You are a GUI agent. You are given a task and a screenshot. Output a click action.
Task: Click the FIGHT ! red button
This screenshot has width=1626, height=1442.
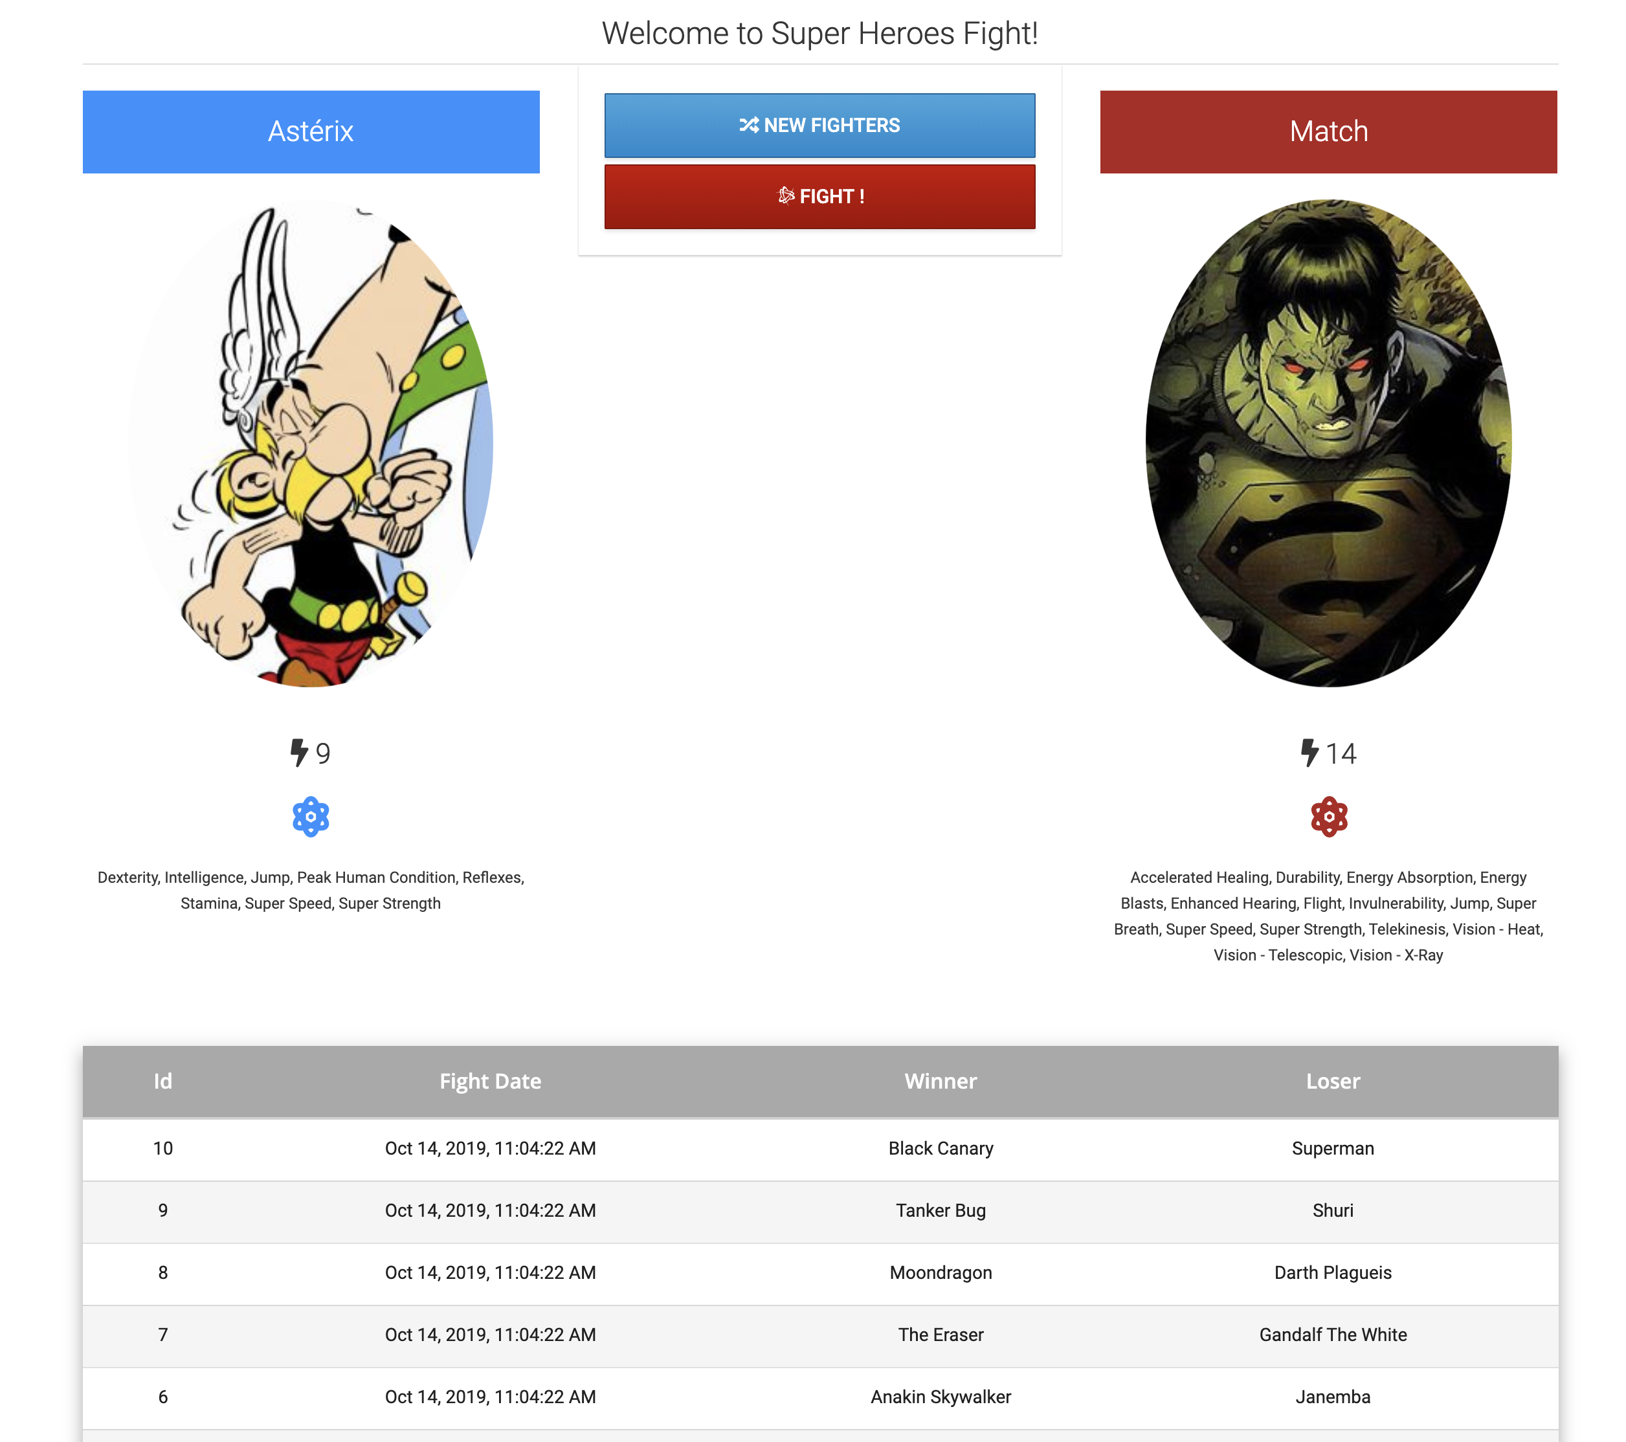[820, 195]
